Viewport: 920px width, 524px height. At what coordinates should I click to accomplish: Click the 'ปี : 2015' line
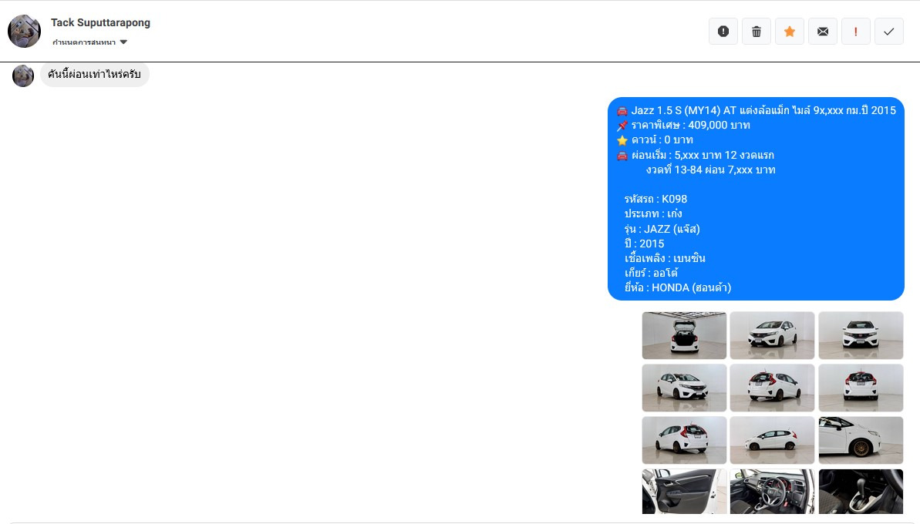(644, 244)
